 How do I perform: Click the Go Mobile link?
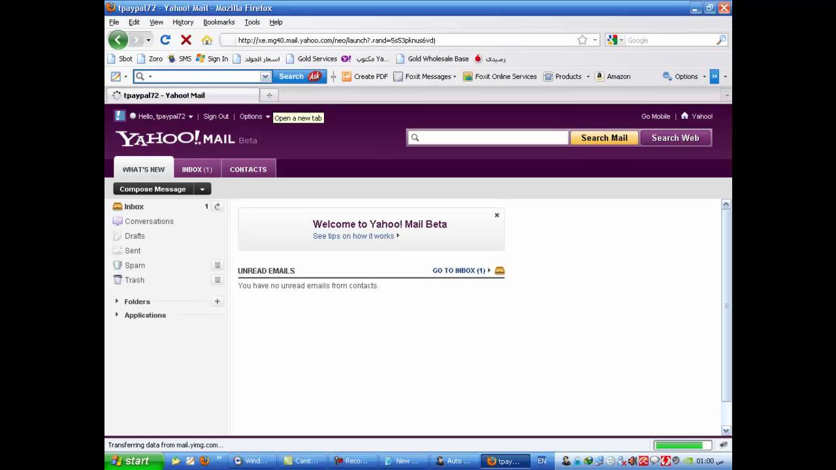[x=656, y=116]
